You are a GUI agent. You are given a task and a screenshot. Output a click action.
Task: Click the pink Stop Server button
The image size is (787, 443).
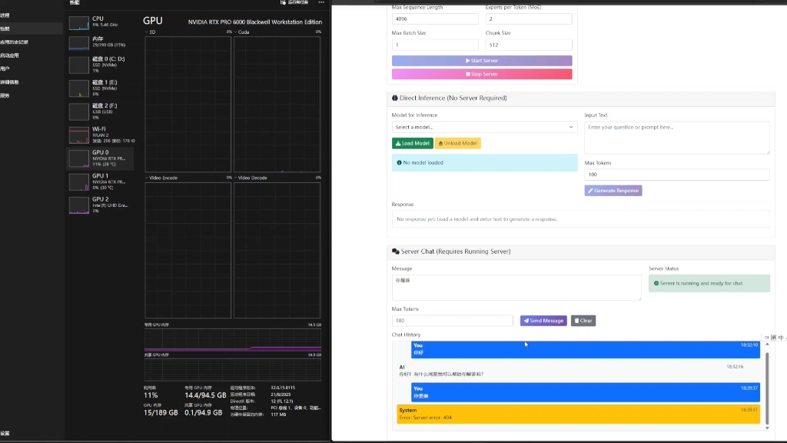pos(482,75)
